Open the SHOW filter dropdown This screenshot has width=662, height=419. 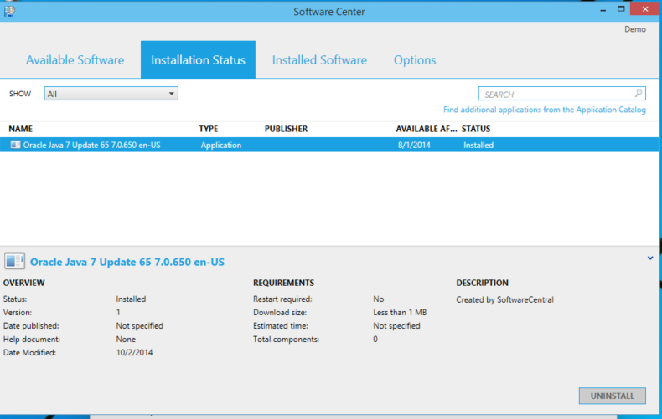point(111,94)
